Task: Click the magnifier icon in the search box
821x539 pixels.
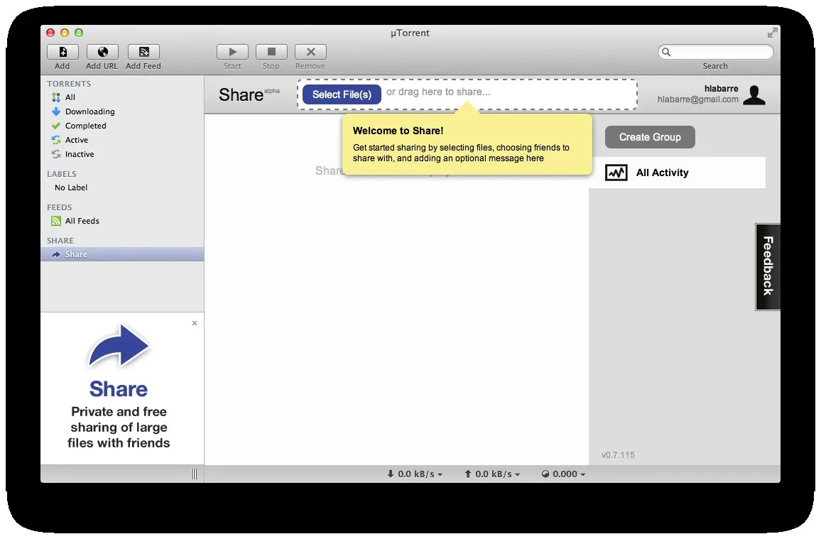Action: [x=666, y=52]
